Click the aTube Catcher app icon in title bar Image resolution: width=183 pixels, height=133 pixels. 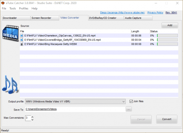coord(3,3)
